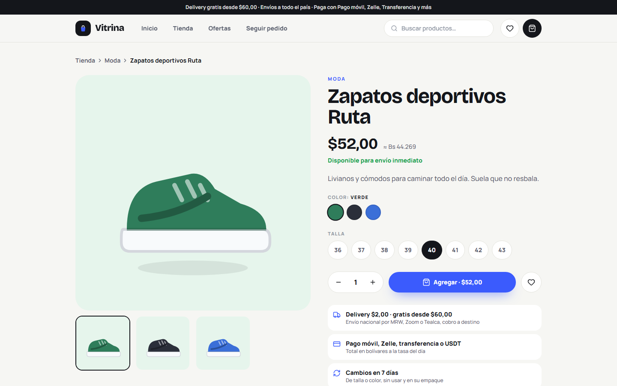Choose size 41
Screen dimensions: 617x386
(x=455, y=250)
